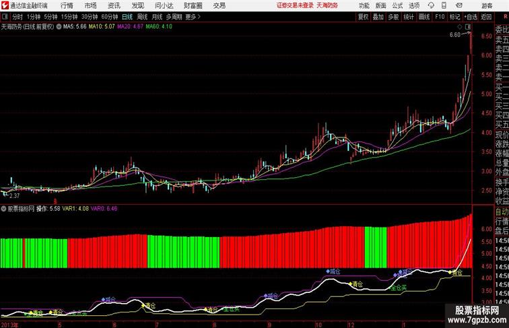The width and height of the screenshot is (509, 328).
Task: Click the diamond icon at chart top-right
Action: (460, 27)
